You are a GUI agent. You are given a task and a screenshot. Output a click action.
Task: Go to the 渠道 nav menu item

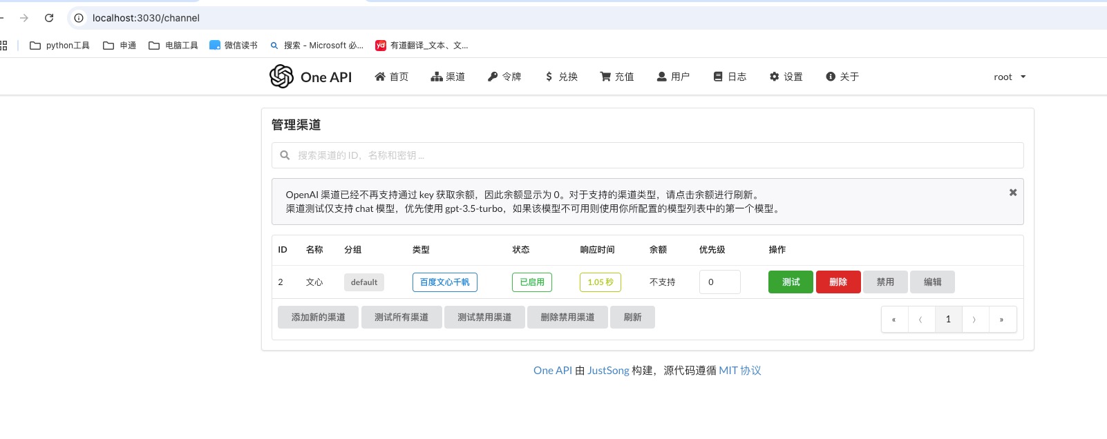[448, 77]
